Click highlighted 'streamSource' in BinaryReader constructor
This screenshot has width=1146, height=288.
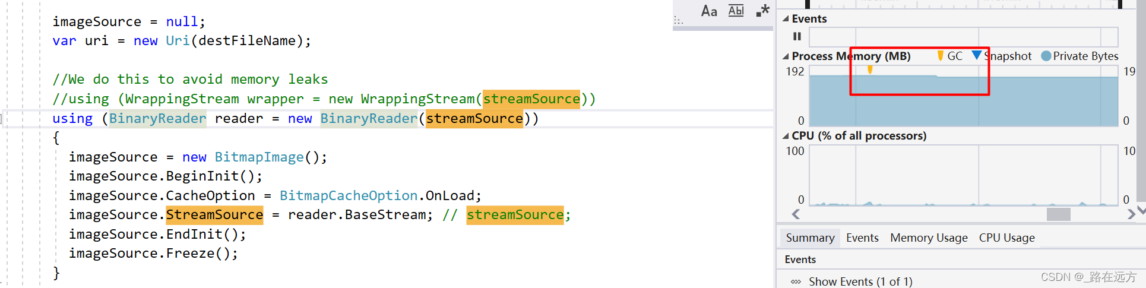pos(474,119)
